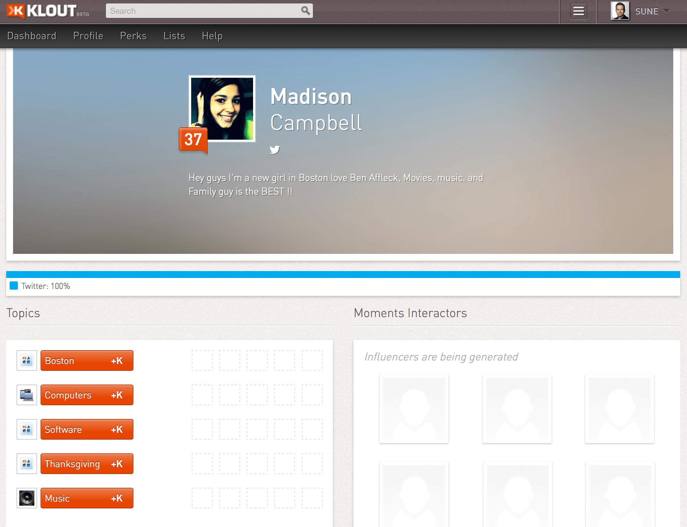Open the Perks section
Screen dimensions: 687x527
(133, 35)
